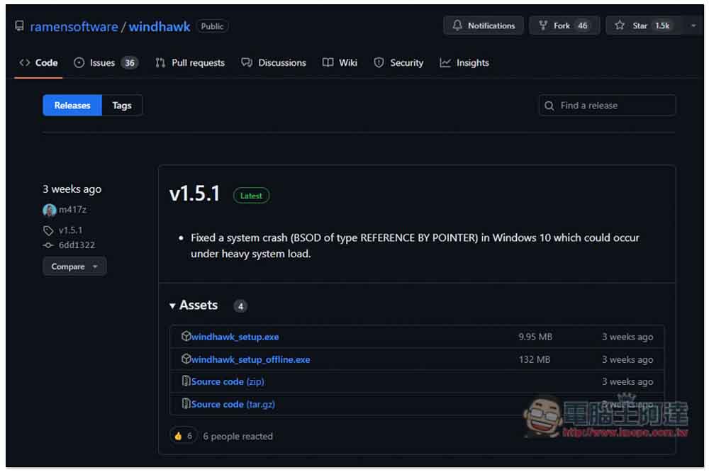Click the zip file icon beside Source code (zip)
709x472 pixels.
[x=186, y=381]
